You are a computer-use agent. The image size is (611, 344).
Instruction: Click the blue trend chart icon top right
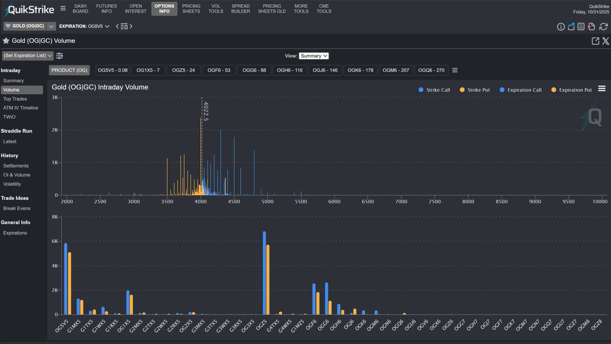[571, 26]
